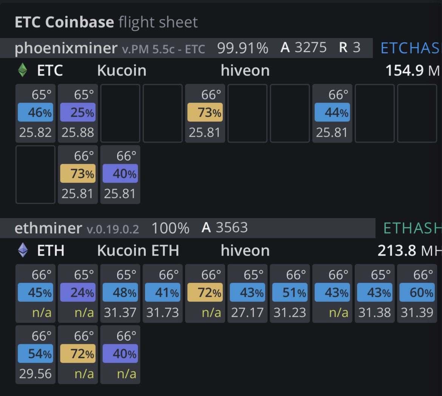The width and height of the screenshot is (442, 396).
Task: Select the phoenixminer miner name
Action: [x=66, y=48]
